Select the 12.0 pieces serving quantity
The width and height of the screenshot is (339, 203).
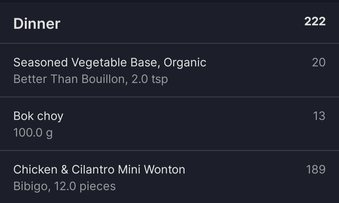[x=85, y=186]
